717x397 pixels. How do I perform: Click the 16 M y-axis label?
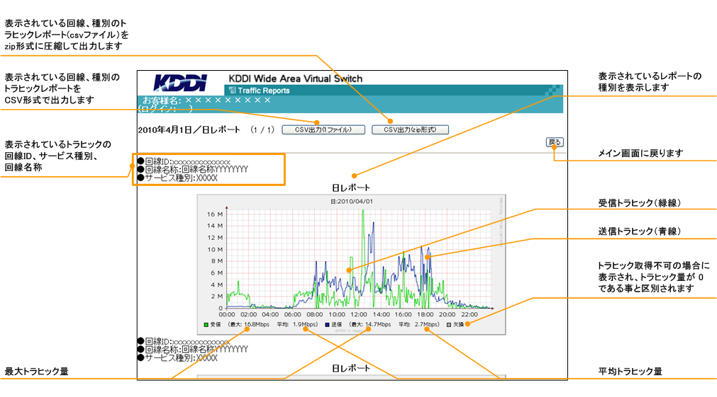click(215, 214)
